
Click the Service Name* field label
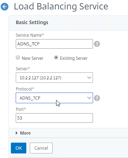tap(30, 35)
